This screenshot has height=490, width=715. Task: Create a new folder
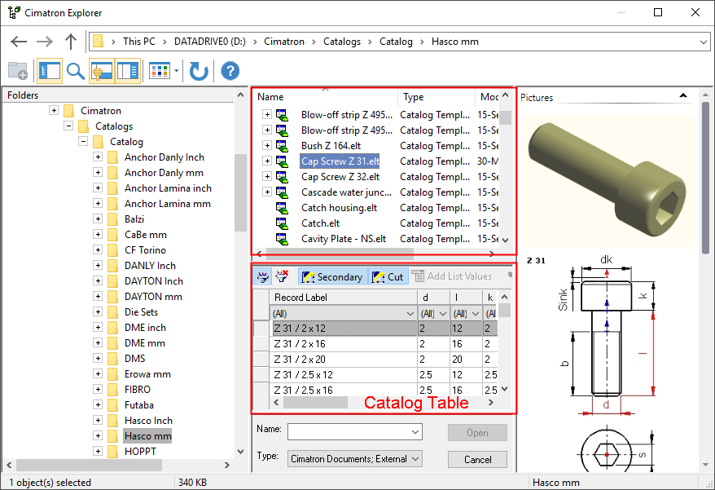(x=18, y=71)
